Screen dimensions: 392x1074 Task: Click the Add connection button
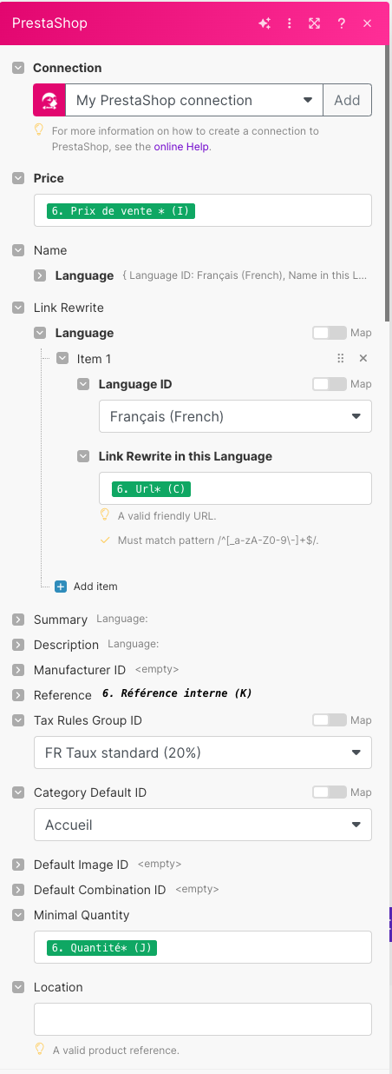click(x=347, y=100)
